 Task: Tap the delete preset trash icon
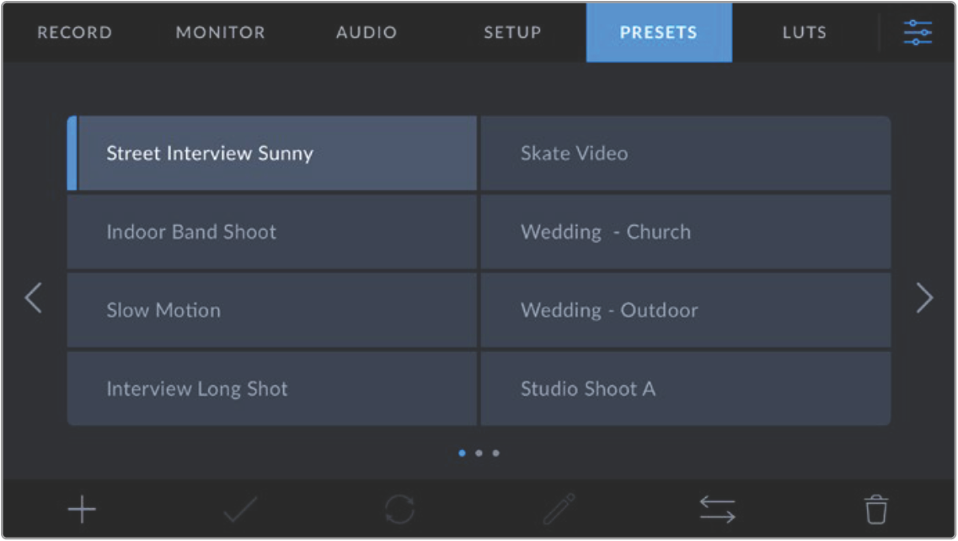(876, 510)
